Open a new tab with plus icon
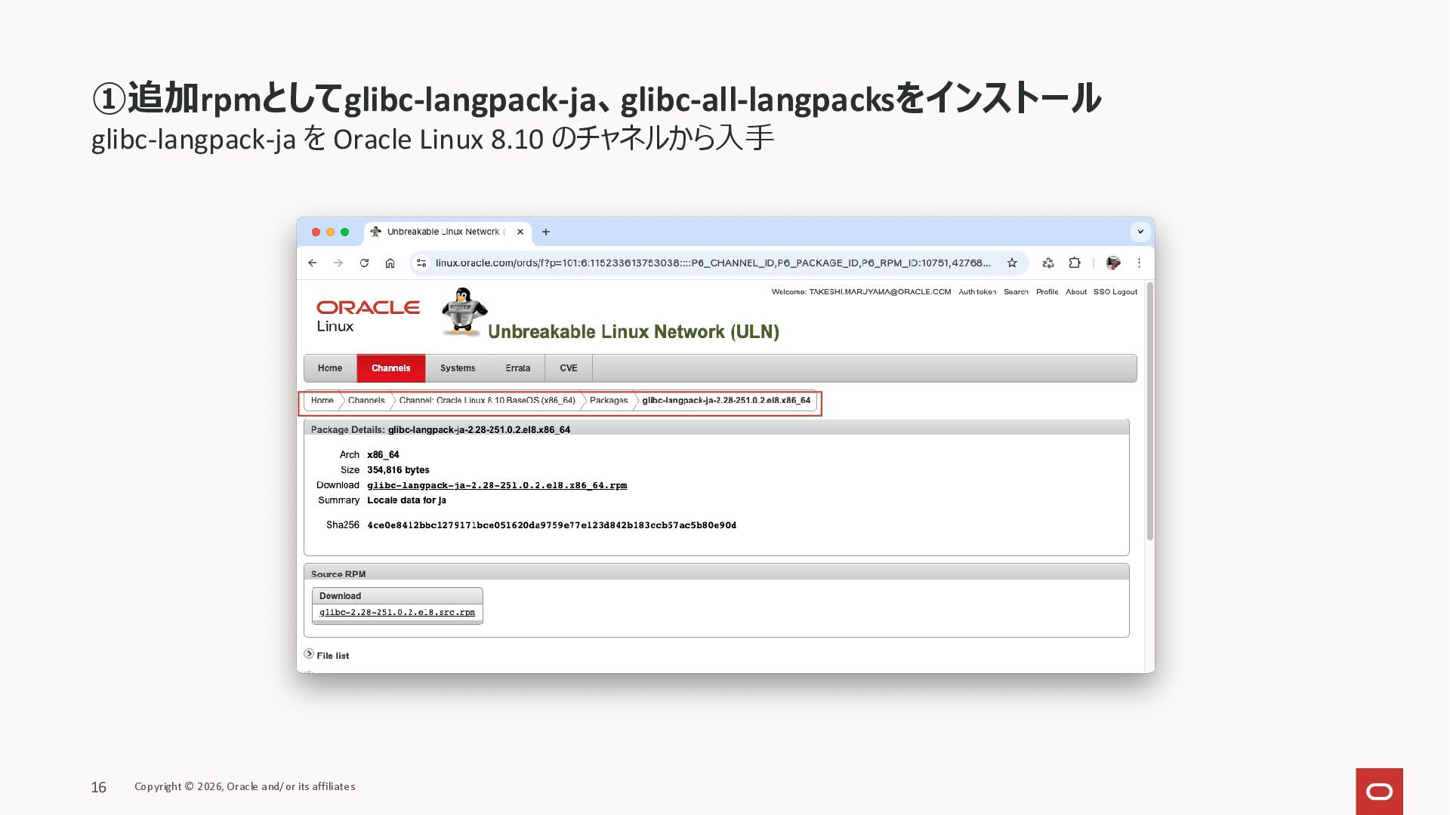Image resolution: width=1450 pixels, height=815 pixels. tap(546, 232)
